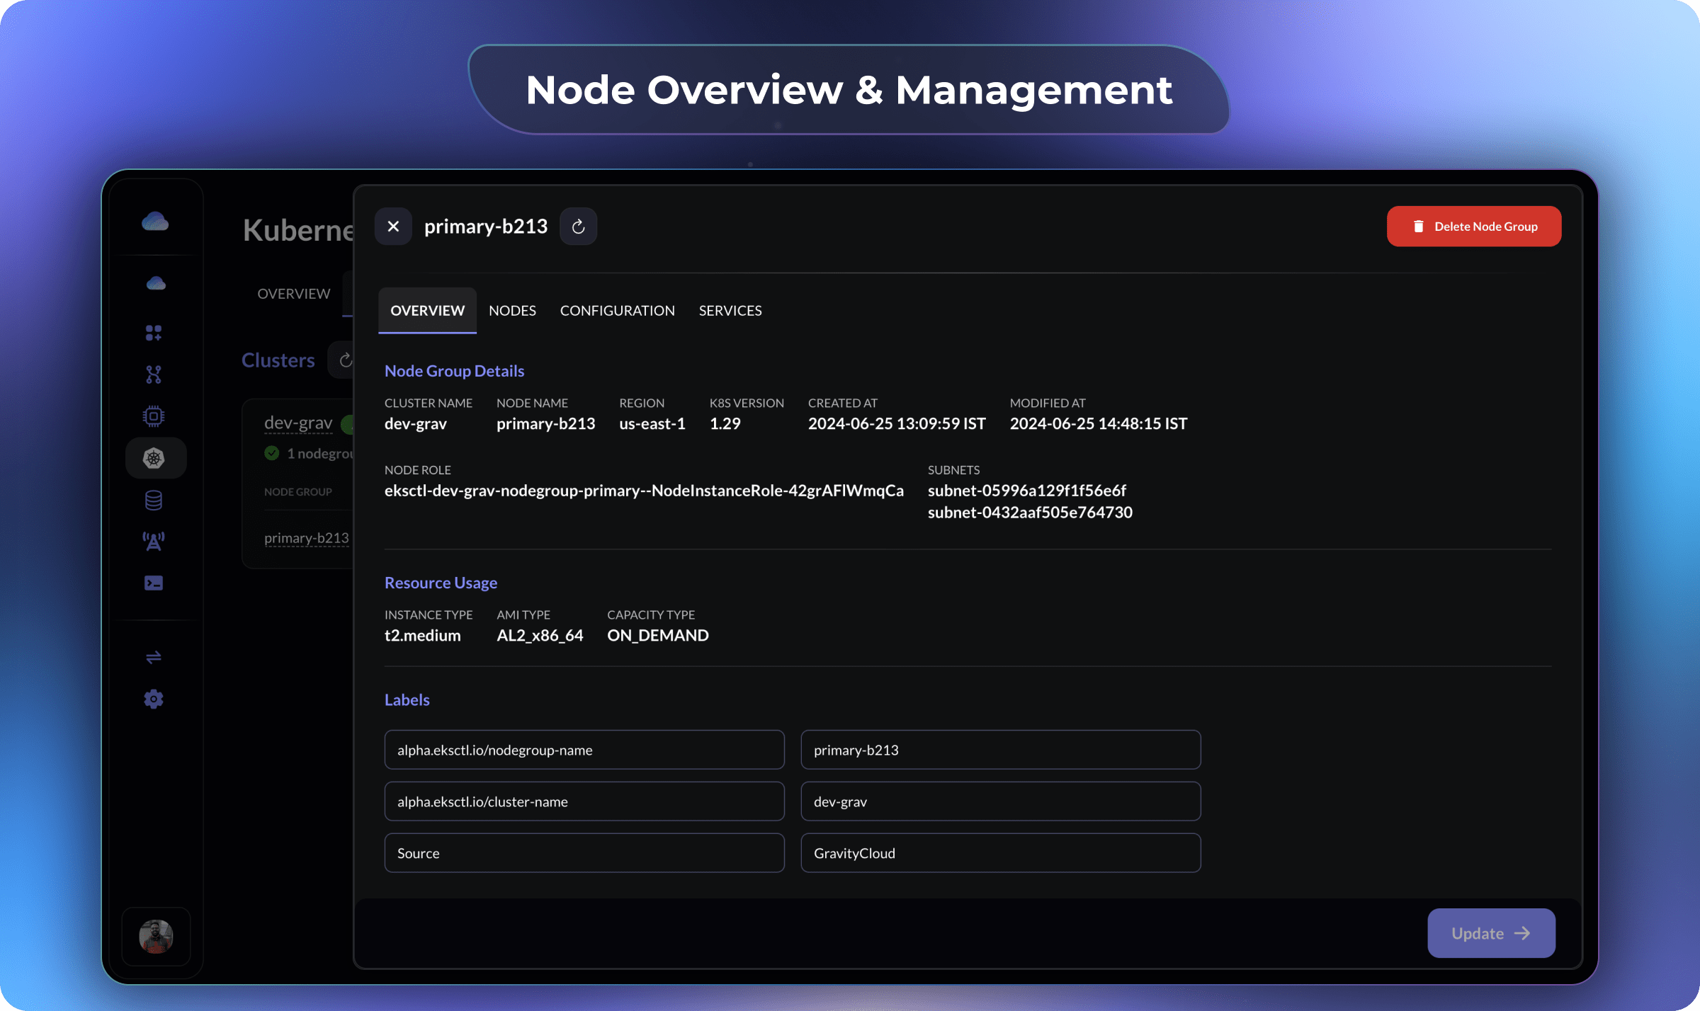Click the database icon in the sidebar
This screenshot has height=1011, width=1700.
point(155,500)
